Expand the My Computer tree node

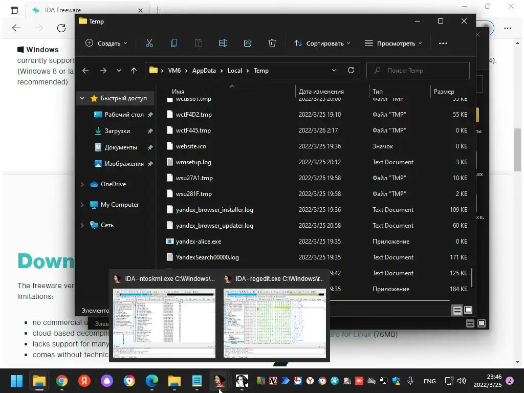click(x=82, y=205)
